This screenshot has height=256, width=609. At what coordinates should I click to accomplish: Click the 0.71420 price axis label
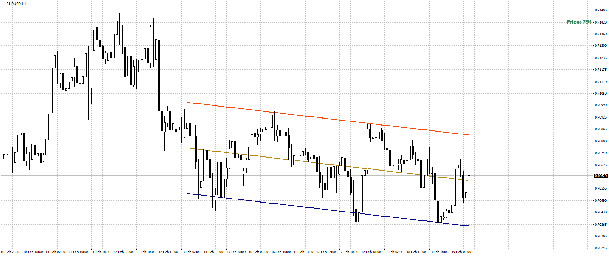(601, 22)
